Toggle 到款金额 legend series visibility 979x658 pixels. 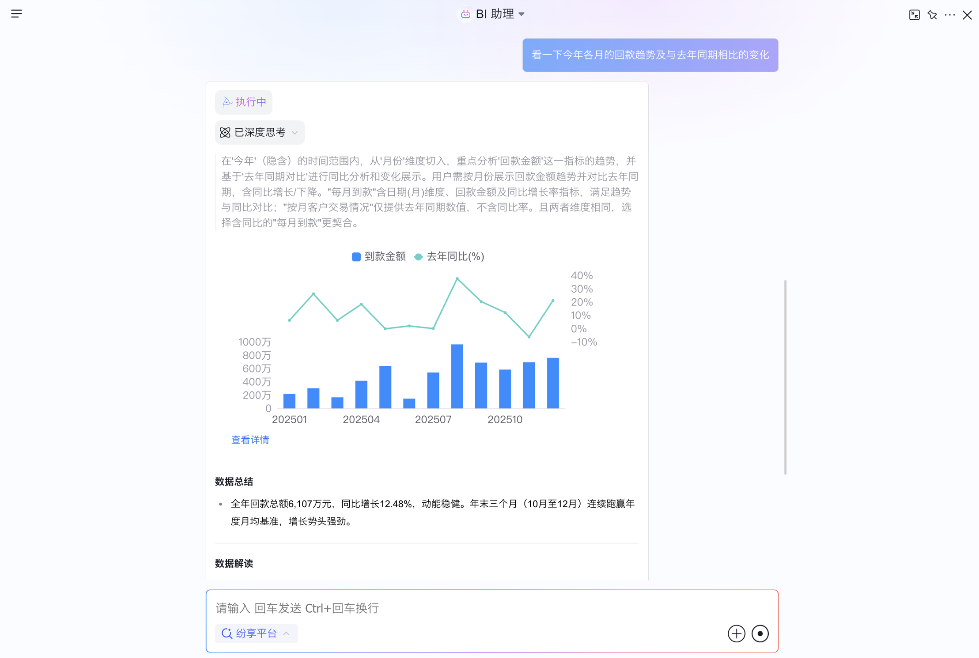(379, 256)
